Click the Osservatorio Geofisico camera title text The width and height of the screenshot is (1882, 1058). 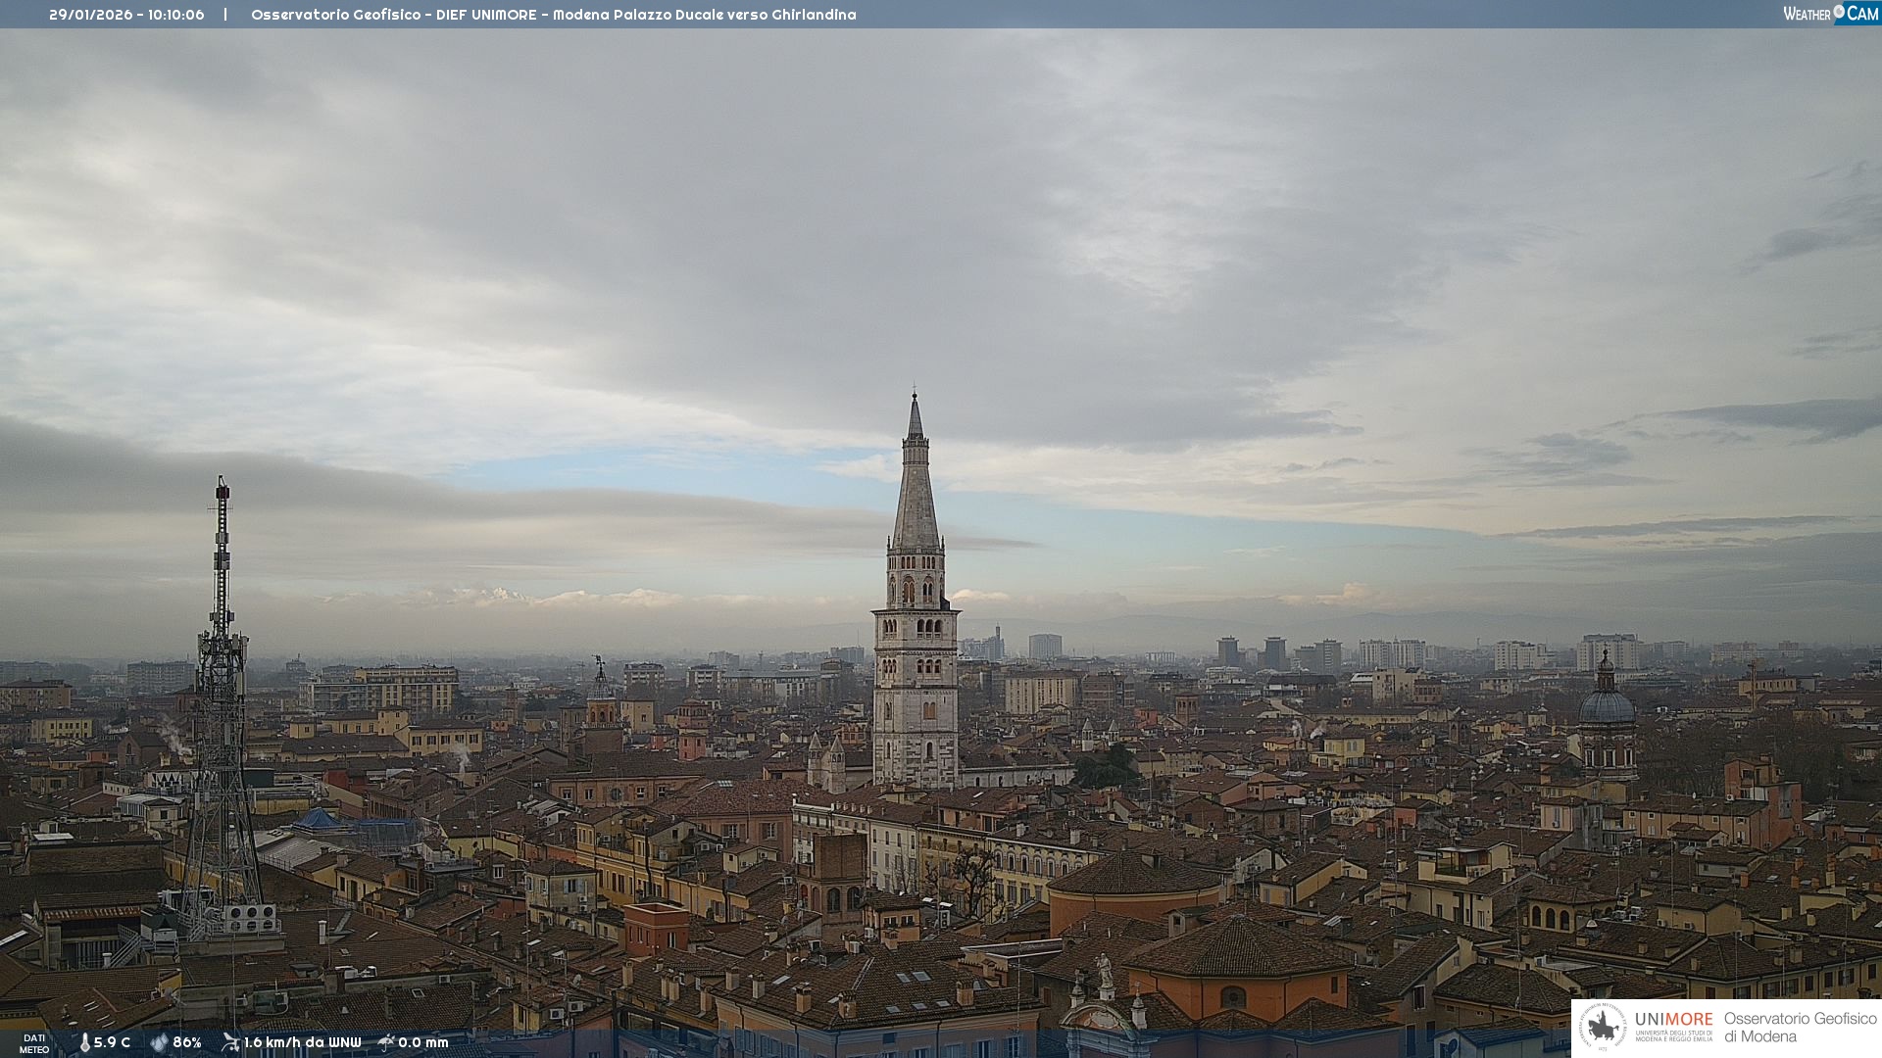pos(553,15)
